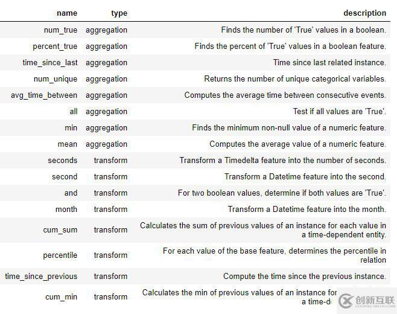
Task: Click the watermark logo icon at the bottom right
Action: (346, 301)
